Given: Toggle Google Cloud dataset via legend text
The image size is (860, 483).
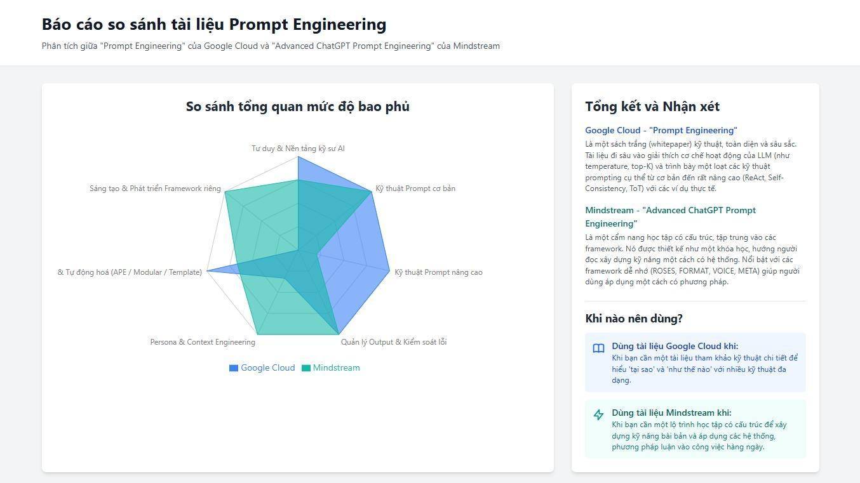Looking at the screenshot, I should pyautogui.click(x=267, y=368).
